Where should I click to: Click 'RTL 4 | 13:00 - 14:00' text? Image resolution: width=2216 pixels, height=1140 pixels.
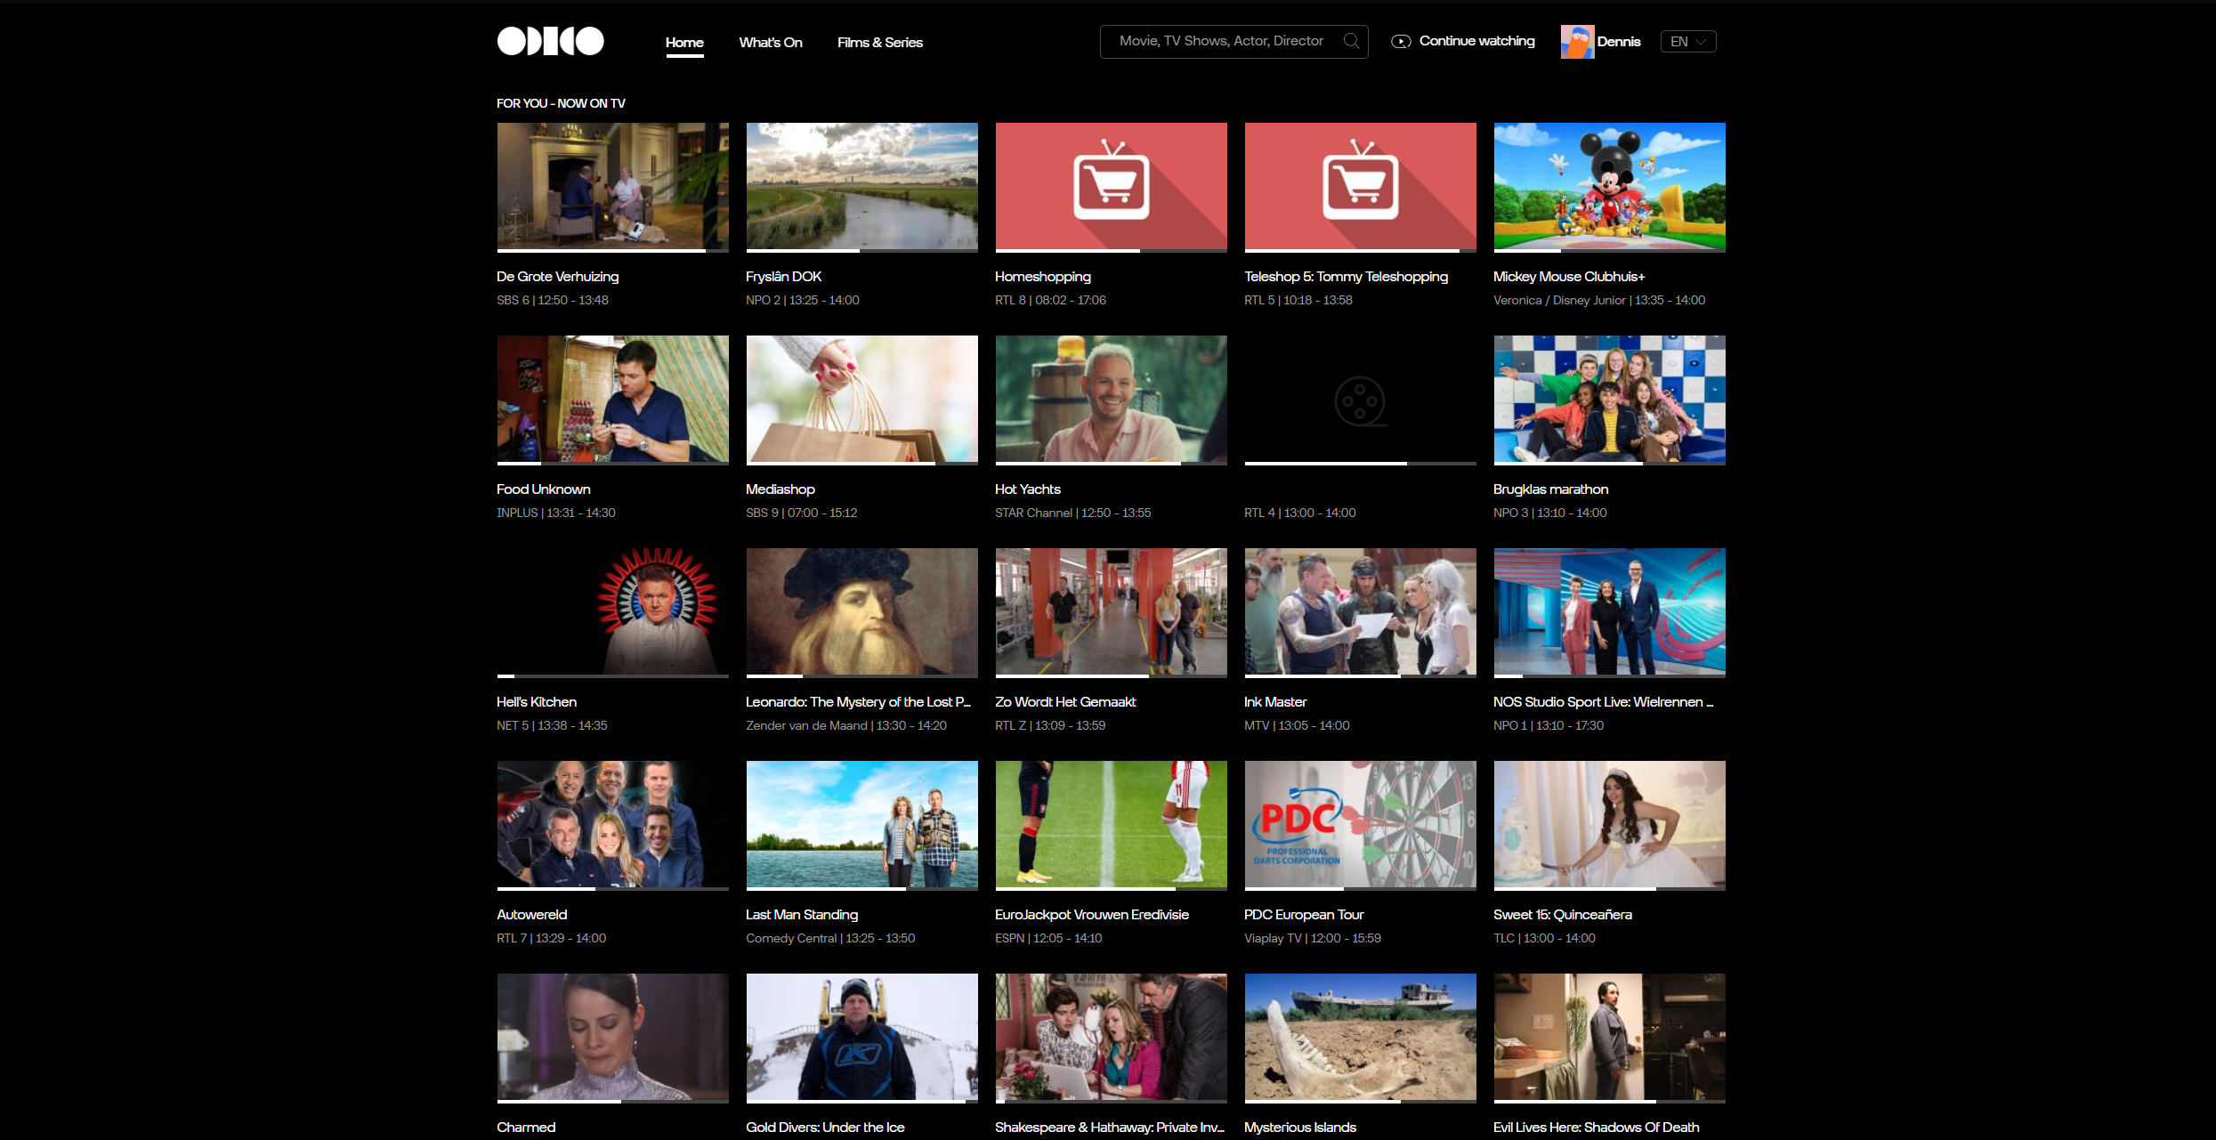click(x=1300, y=513)
